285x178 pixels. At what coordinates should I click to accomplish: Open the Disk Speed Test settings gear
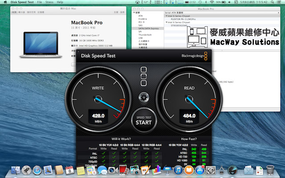coord(144,97)
